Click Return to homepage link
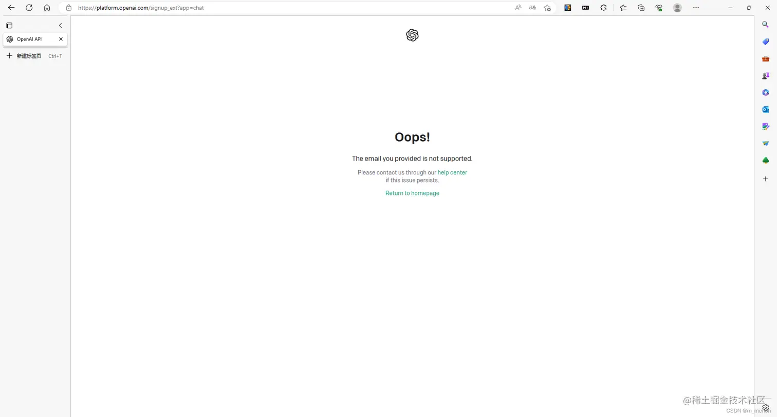The image size is (777, 417). [x=412, y=193]
